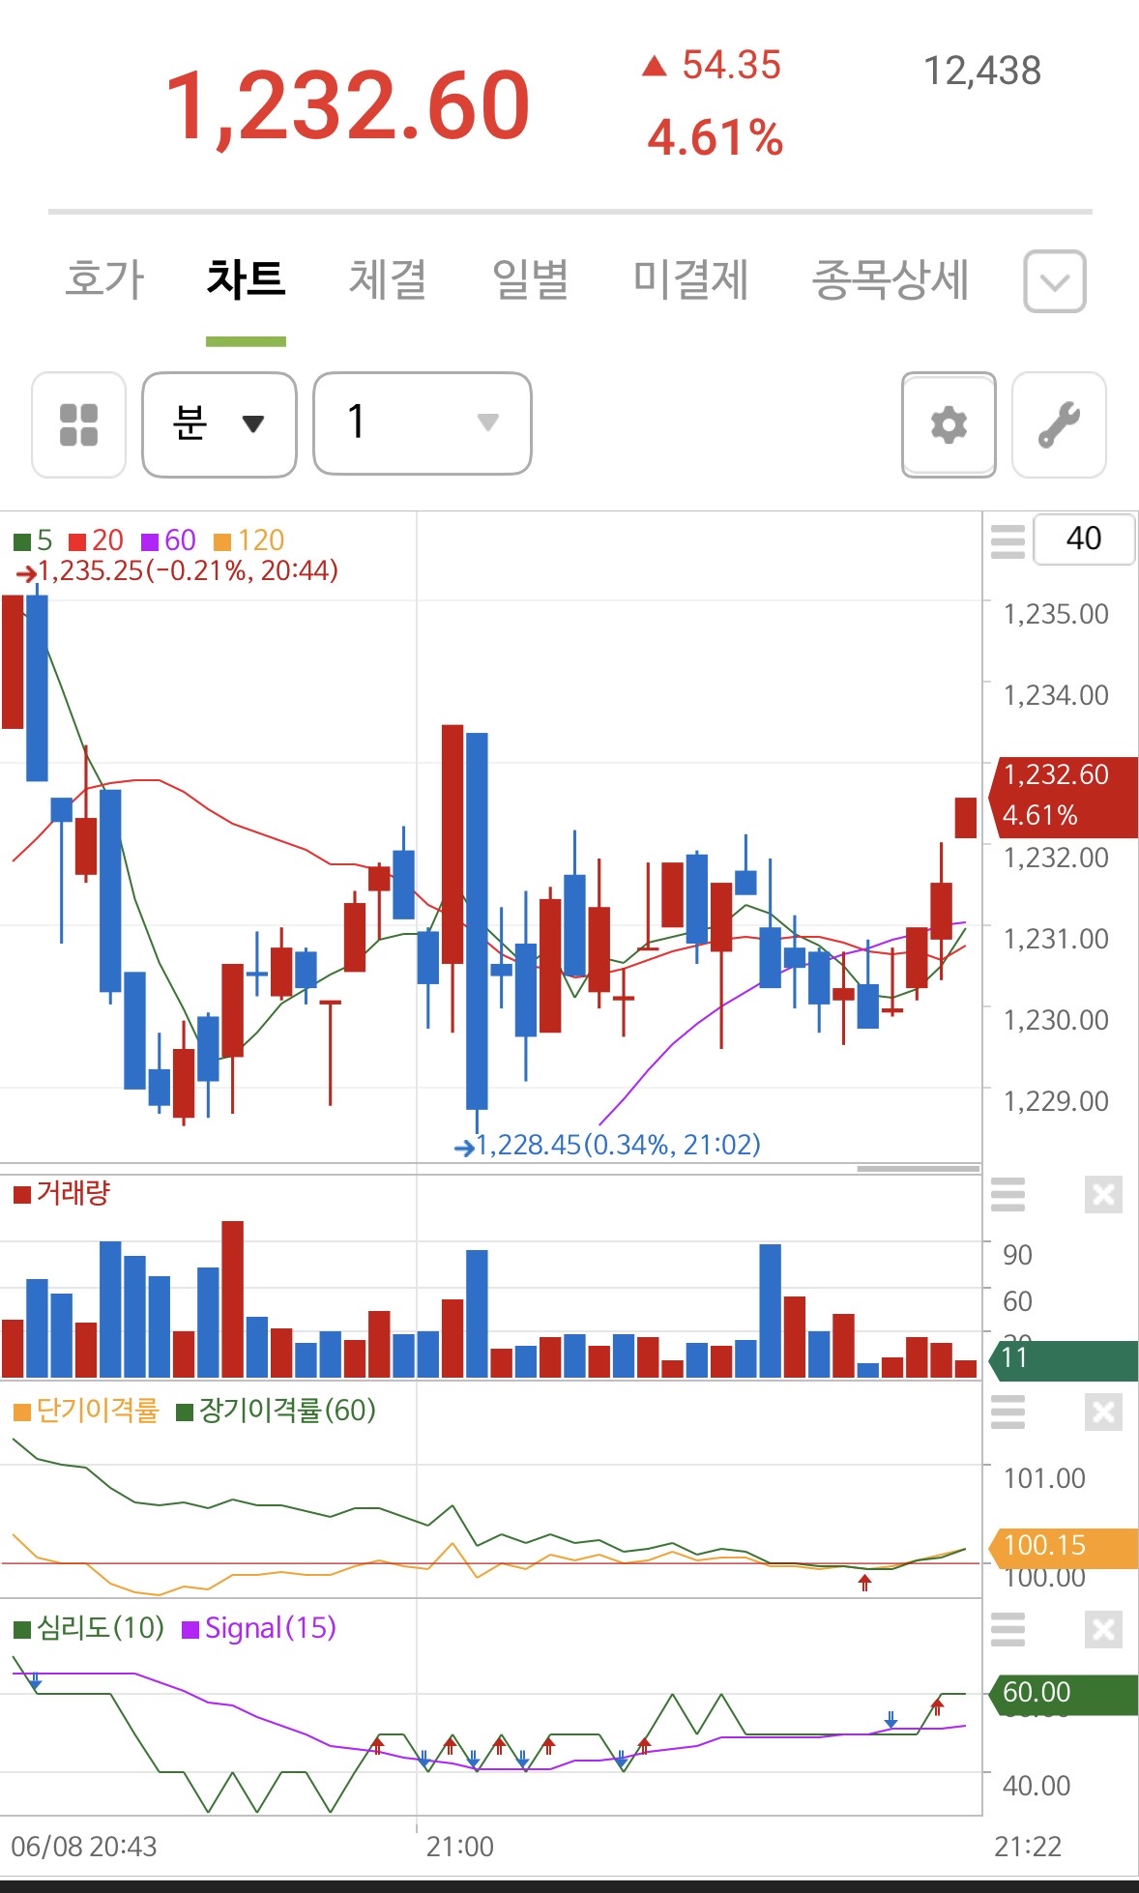Image resolution: width=1139 pixels, height=1893 pixels.
Task: Expand more tabs chevron button
Action: point(1055,281)
